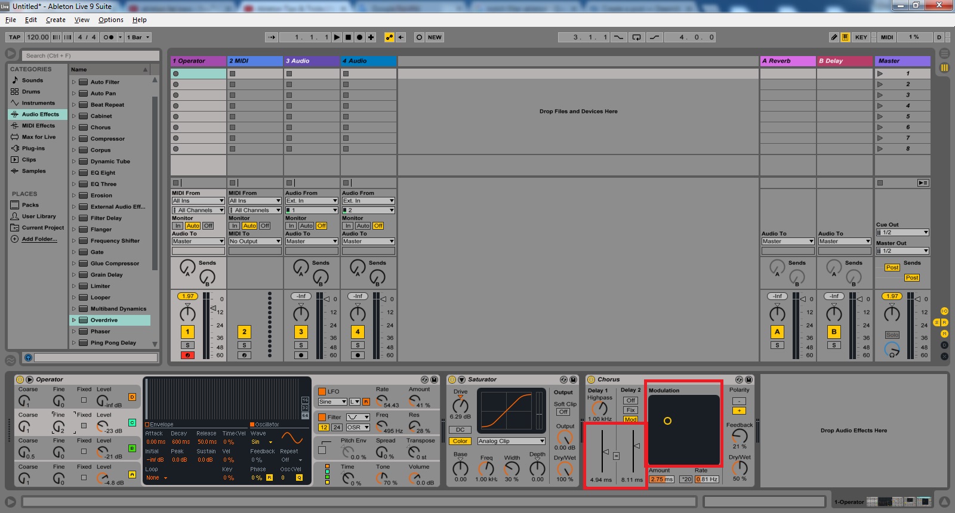This screenshot has height=513, width=955.
Task: Open the Create menu
Action: [56, 20]
